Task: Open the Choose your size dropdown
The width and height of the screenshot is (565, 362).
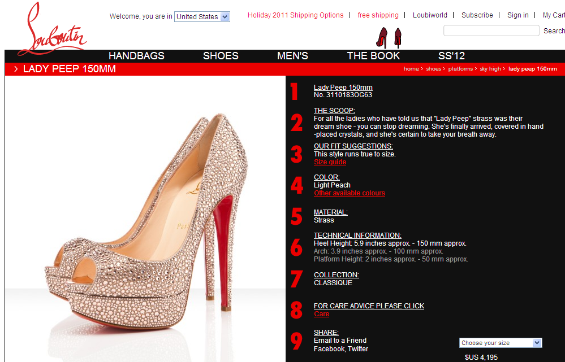Action: [500, 343]
